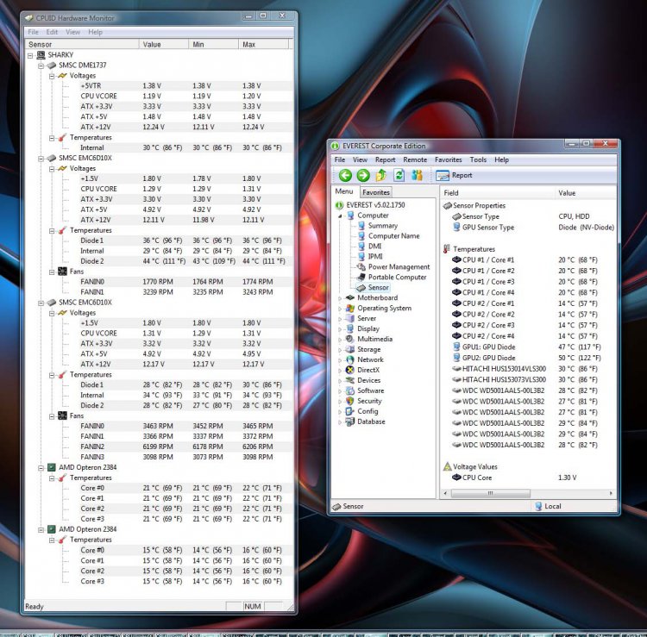Click the Operating System icon in EVEREST tree

350,308
